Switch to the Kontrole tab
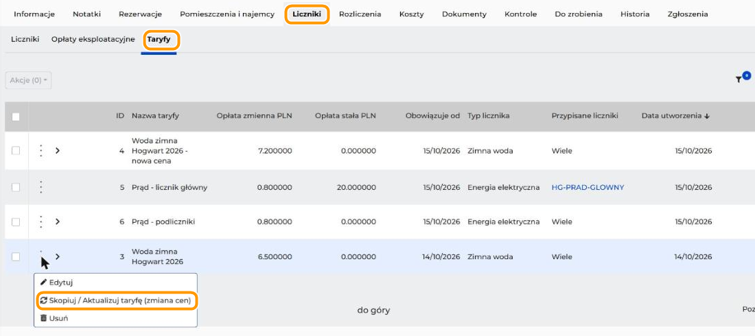Screen dimensions: 755x336 (x=520, y=14)
